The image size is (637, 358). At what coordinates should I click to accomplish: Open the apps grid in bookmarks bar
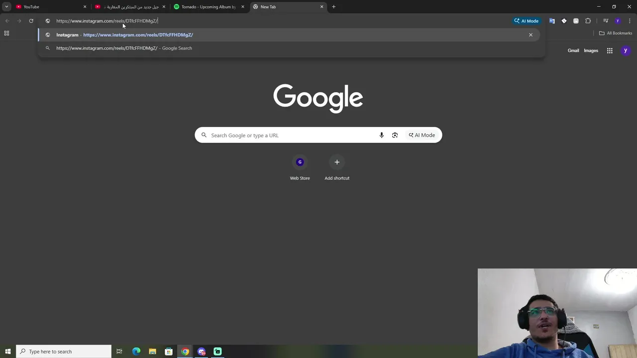6,33
